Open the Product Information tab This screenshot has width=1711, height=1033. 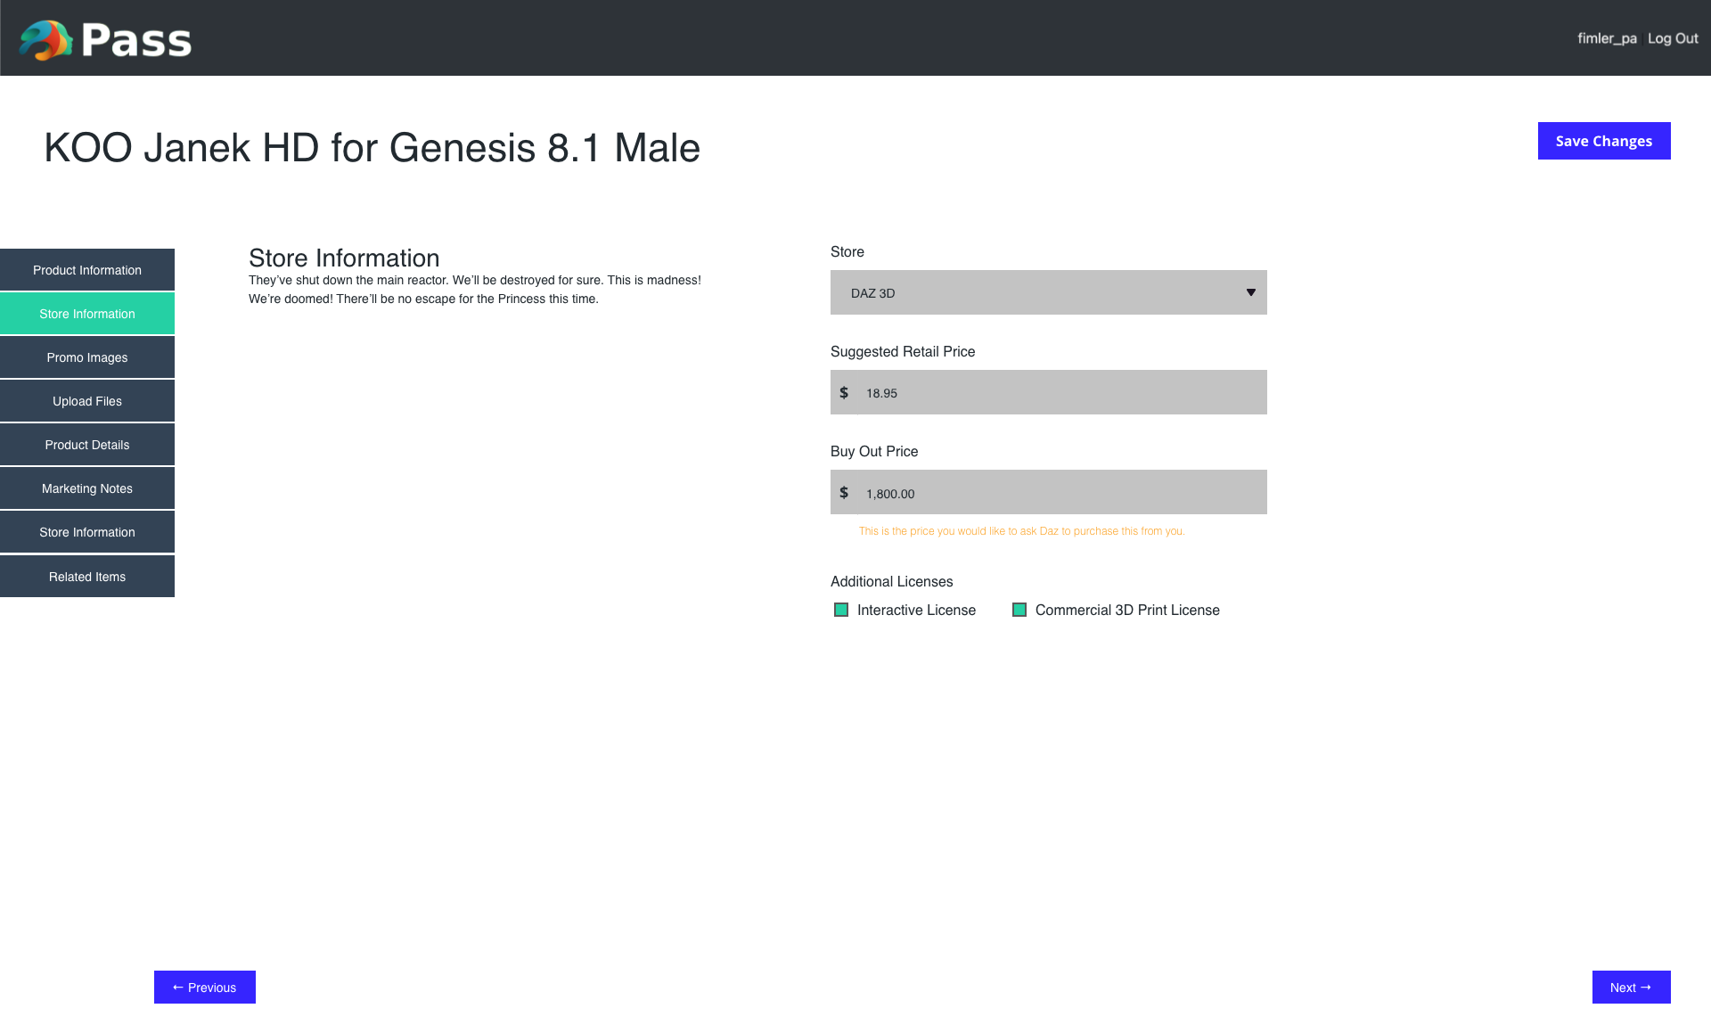pyautogui.click(x=87, y=270)
